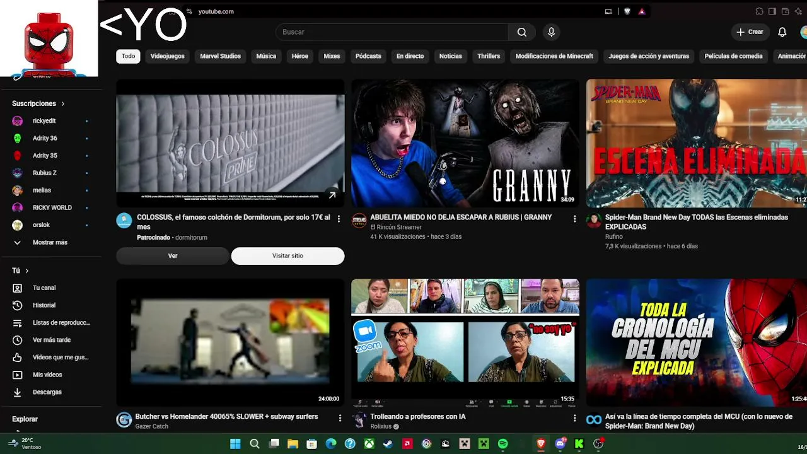807x454 pixels.
Task: Open the Windows Start menu
Action: click(x=235, y=444)
